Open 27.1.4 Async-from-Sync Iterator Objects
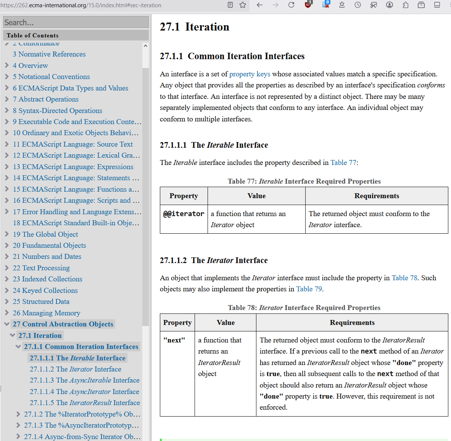Image resolution: width=451 pixels, height=441 pixels. (x=82, y=437)
